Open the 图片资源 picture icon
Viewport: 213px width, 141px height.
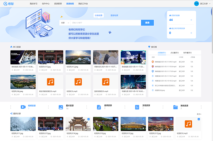61,107
